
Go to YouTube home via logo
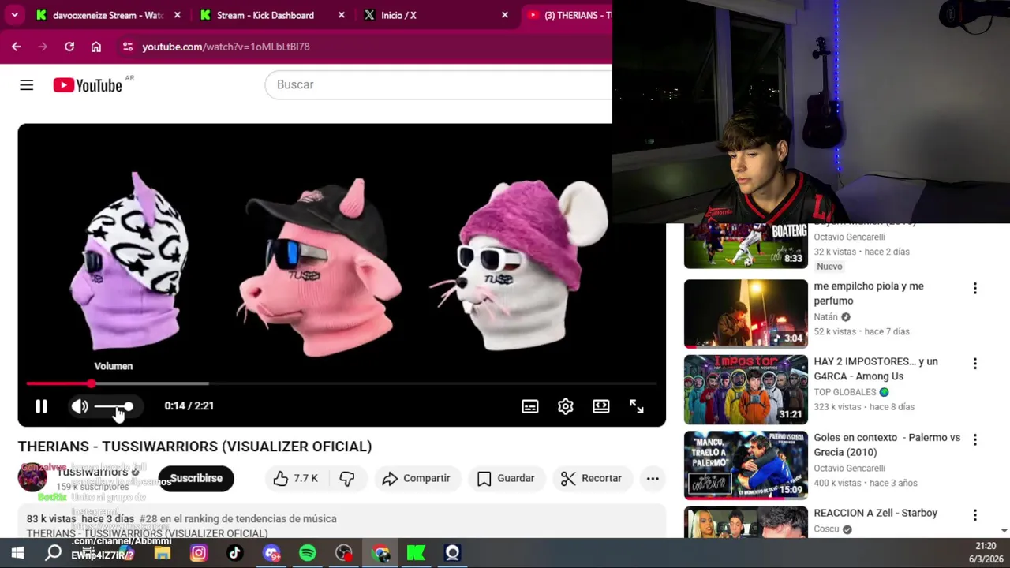coord(88,85)
